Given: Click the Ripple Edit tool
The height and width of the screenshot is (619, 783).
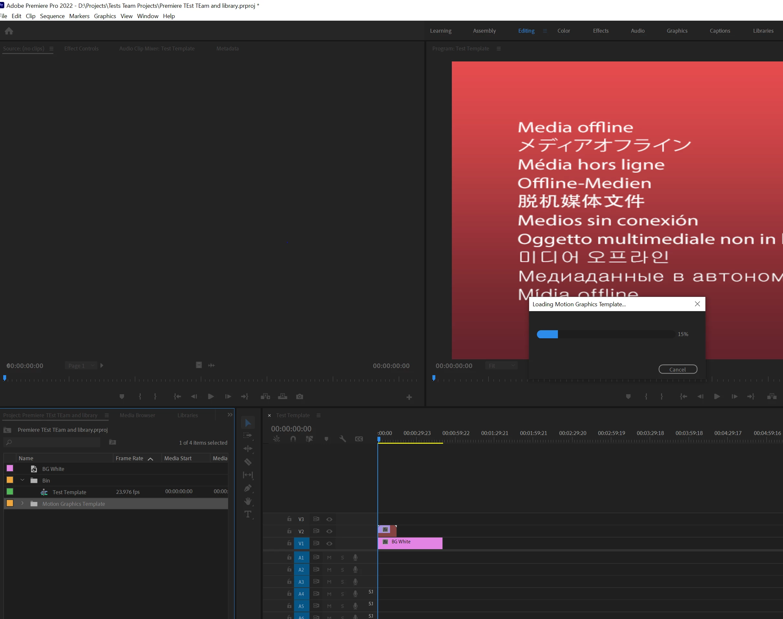Looking at the screenshot, I should click(248, 449).
